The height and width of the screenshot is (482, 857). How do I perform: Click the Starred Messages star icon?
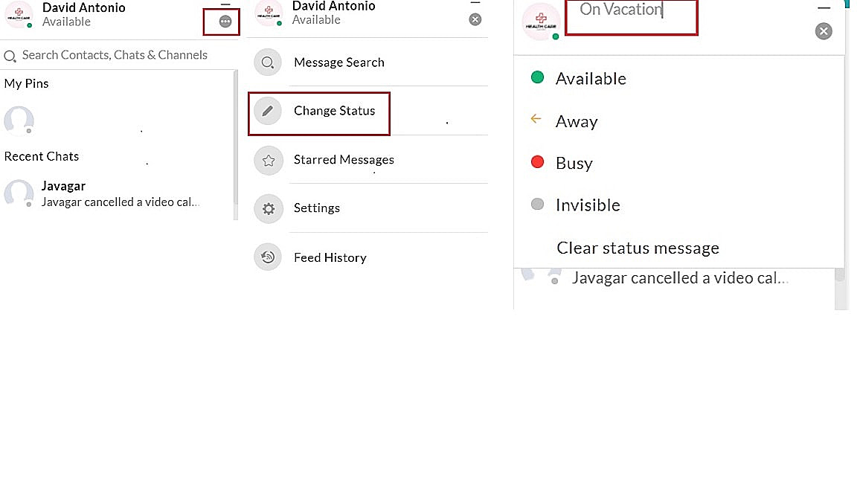point(268,159)
